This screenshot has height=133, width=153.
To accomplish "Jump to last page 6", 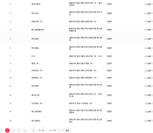I will click(33, 131).
